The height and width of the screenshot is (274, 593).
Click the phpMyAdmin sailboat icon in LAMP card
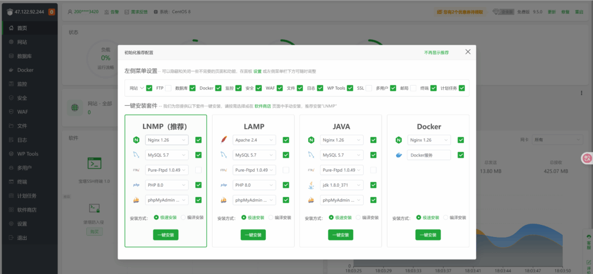pyautogui.click(x=224, y=200)
